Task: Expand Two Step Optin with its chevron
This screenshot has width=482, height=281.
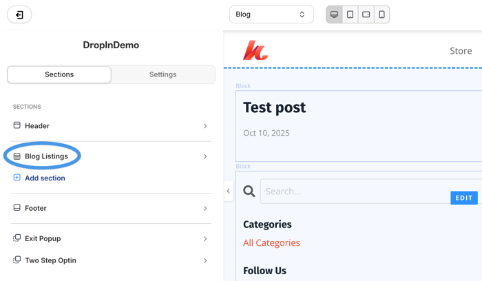Action: pyautogui.click(x=205, y=261)
